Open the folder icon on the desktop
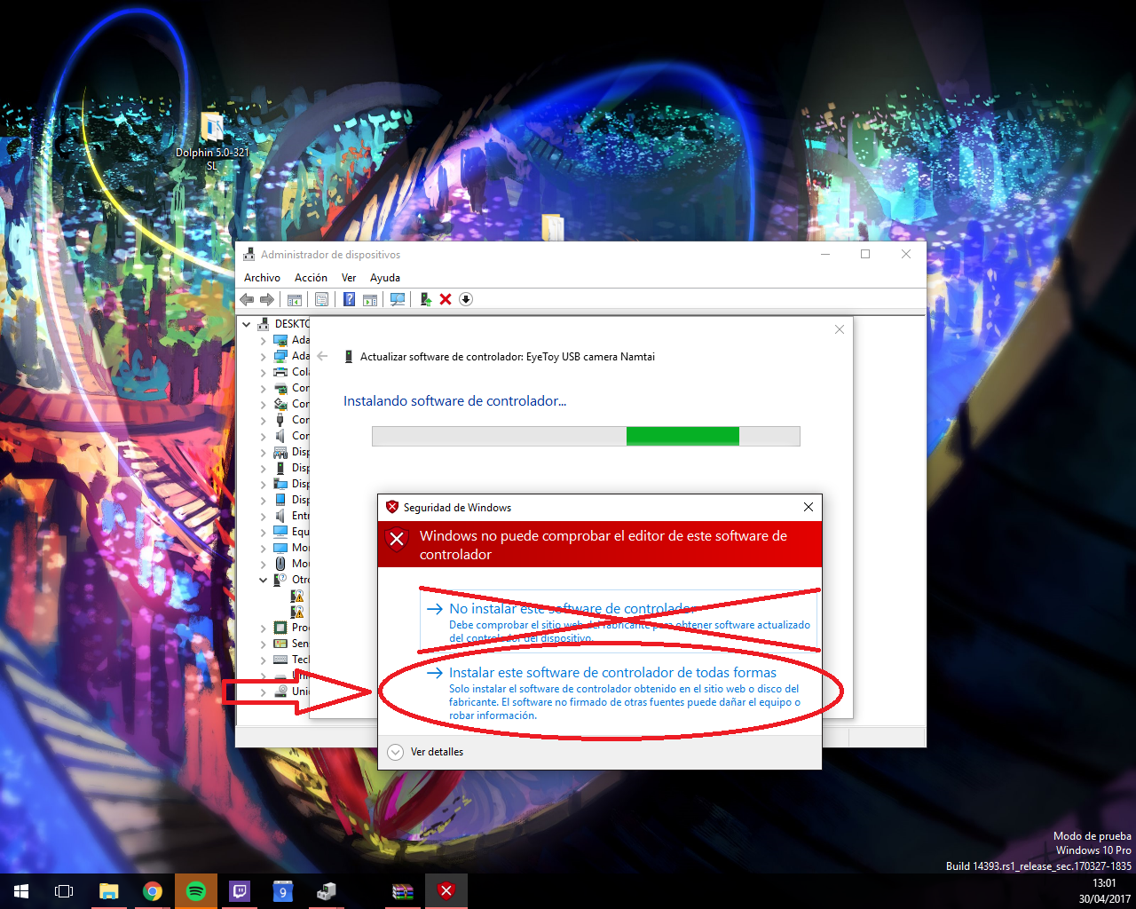 [x=553, y=227]
